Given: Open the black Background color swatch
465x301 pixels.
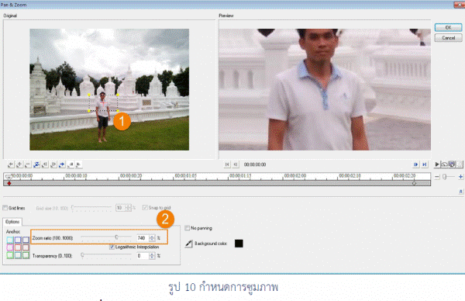Looking at the screenshot, I should (x=239, y=244).
